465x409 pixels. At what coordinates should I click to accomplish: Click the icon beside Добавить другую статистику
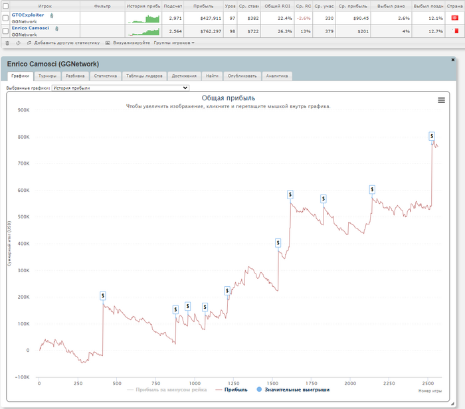click(29, 43)
